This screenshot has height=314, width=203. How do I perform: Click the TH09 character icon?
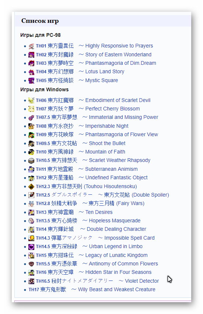(x=31, y=135)
